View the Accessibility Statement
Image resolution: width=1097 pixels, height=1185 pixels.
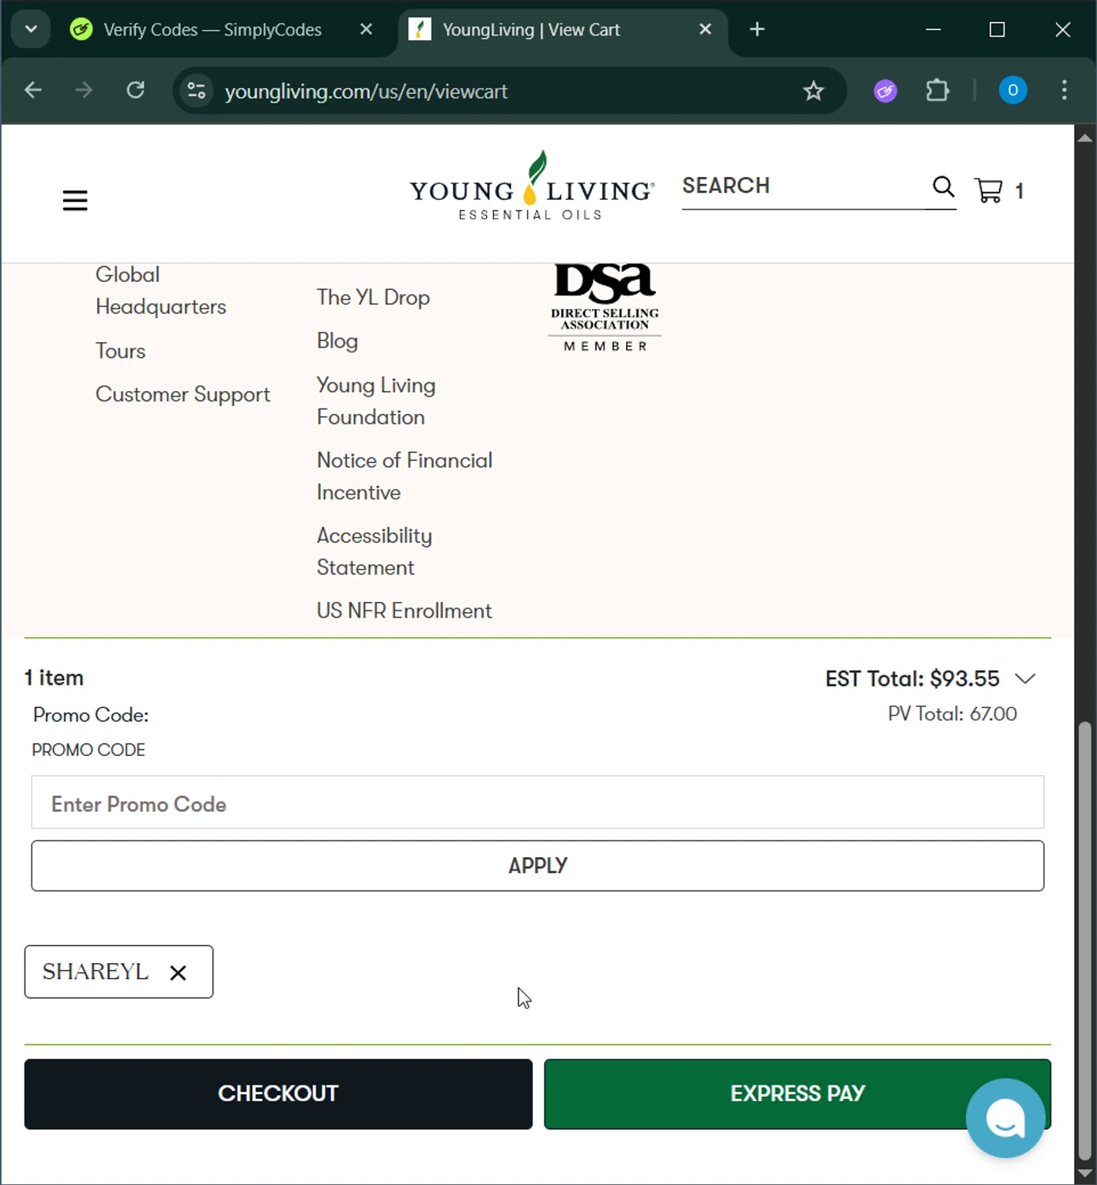click(x=375, y=551)
